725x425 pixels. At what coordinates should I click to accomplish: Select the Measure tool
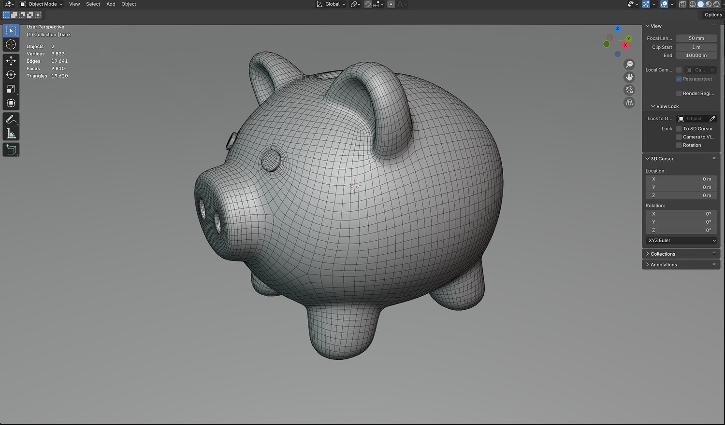pyautogui.click(x=11, y=134)
